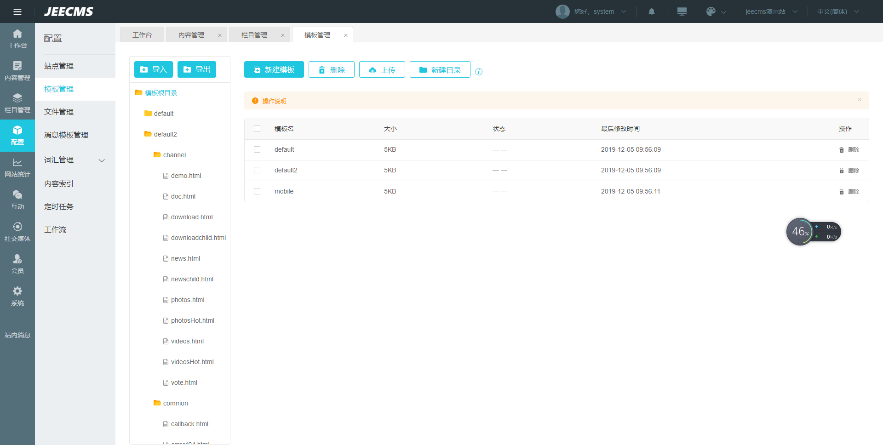
Task: Toggle the hamburger menu icon
Action: pos(17,11)
